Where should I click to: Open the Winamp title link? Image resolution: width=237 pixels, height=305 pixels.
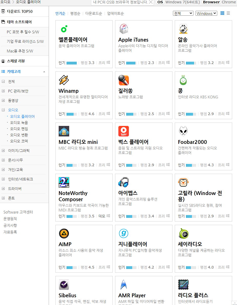[x=68, y=91]
